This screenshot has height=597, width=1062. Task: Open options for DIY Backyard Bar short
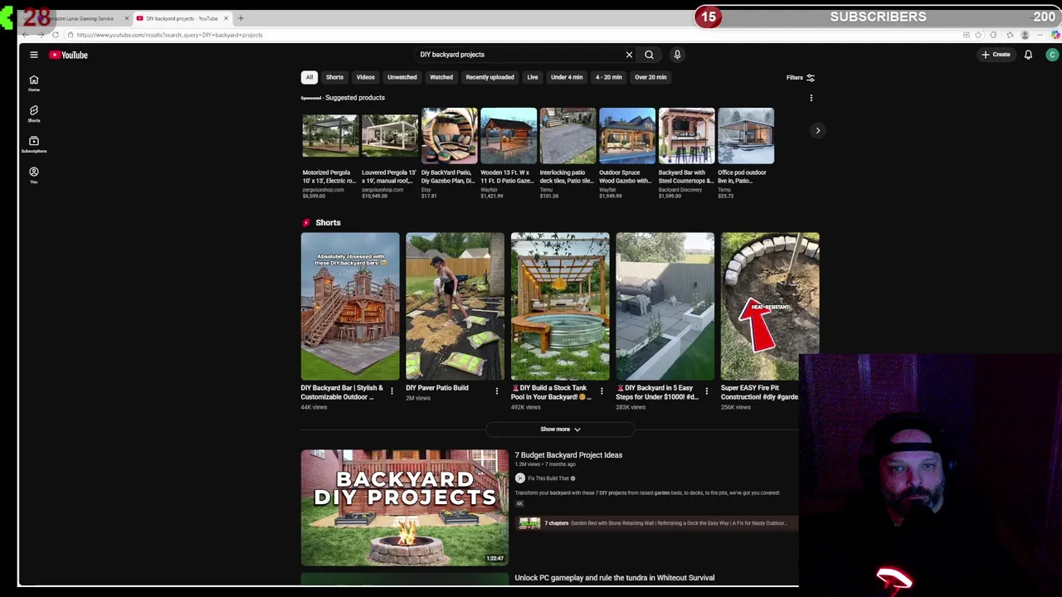[392, 391]
